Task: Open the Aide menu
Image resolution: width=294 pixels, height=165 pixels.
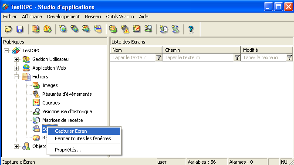Action: pyautogui.click(x=144, y=17)
